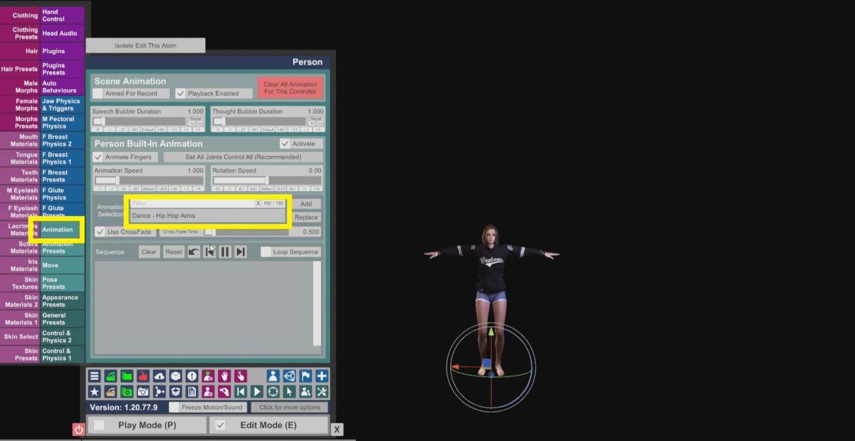Open the Animation Presets tab
This screenshot has width=855, height=441.
[57, 247]
